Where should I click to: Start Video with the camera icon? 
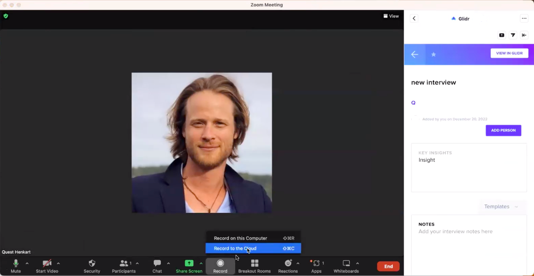[x=47, y=266]
